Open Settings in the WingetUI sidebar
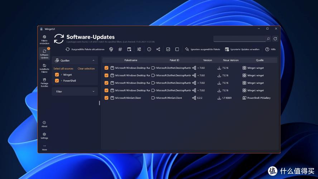Screen dimensions: 318x179 (x=44, y=136)
